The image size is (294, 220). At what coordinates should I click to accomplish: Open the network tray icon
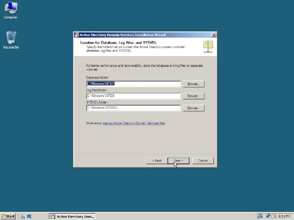pos(268,216)
